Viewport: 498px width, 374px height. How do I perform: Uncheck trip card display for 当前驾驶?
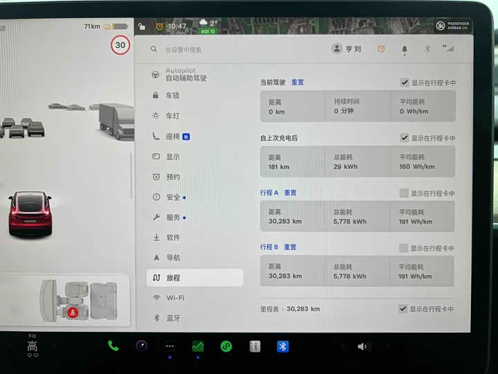(x=404, y=82)
